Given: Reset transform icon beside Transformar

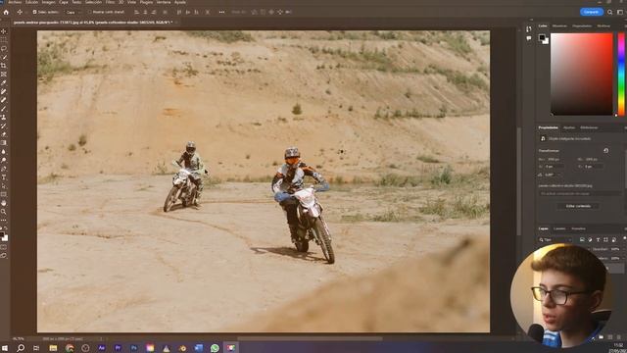Looking at the screenshot, I should pyautogui.click(x=605, y=150).
